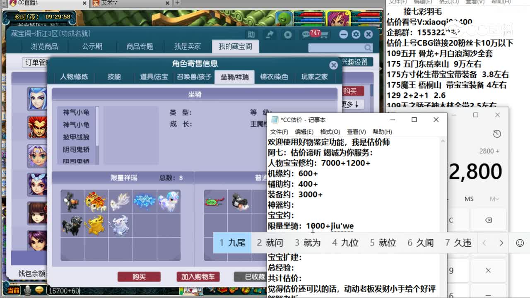Image resolution: width=530 pixels, height=298 pixels.
Task: Click the smiley emoji icon on the IME bar
Action: point(519,243)
